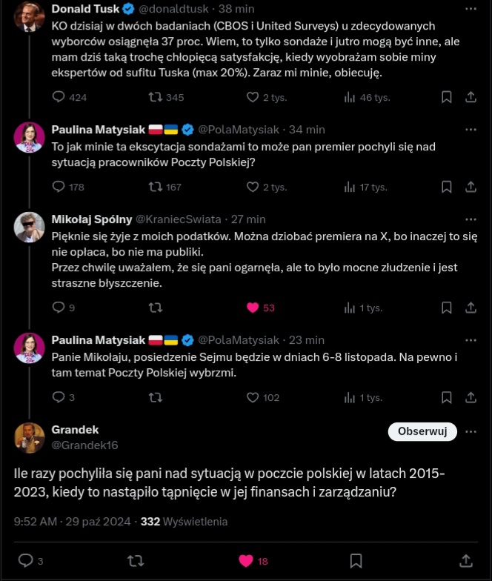Bookmark Grandek's main tweet
Screen dimensions: 492x581
(356, 560)
